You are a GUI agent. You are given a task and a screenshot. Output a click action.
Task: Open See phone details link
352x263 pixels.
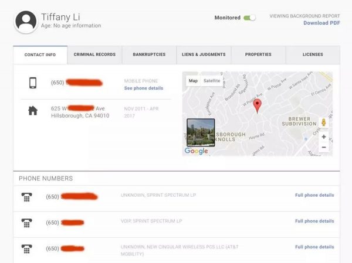[x=144, y=88]
